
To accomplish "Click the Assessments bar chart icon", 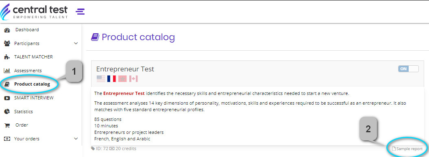I will click(7, 71).
